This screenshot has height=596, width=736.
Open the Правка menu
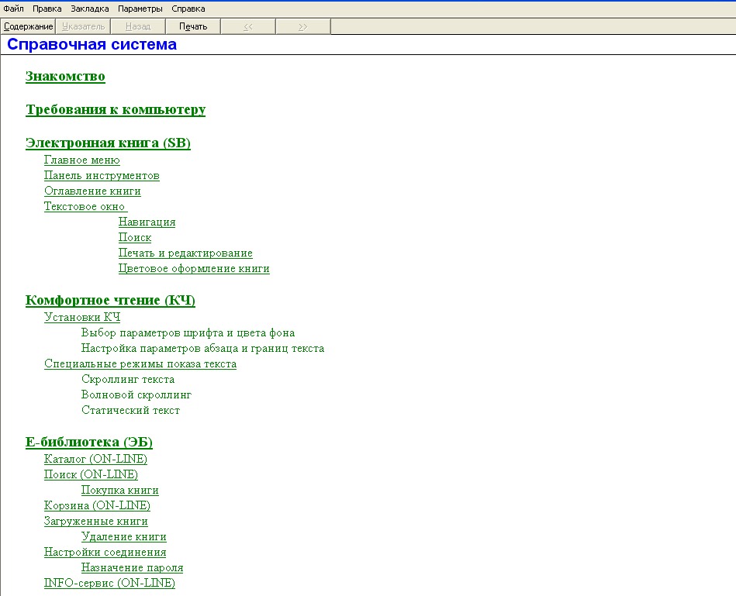coord(47,9)
